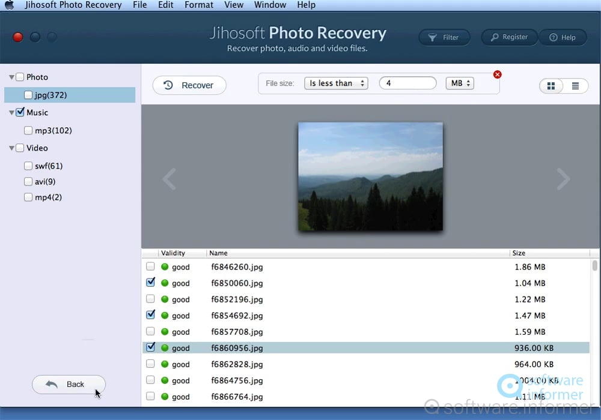Open the Help menu in menu bar
601x420 pixels.
coord(307,5)
